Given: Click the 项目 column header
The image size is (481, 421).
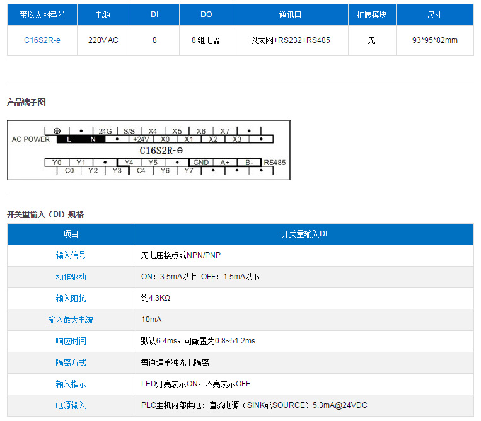Looking at the screenshot, I should pyautogui.click(x=71, y=234).
